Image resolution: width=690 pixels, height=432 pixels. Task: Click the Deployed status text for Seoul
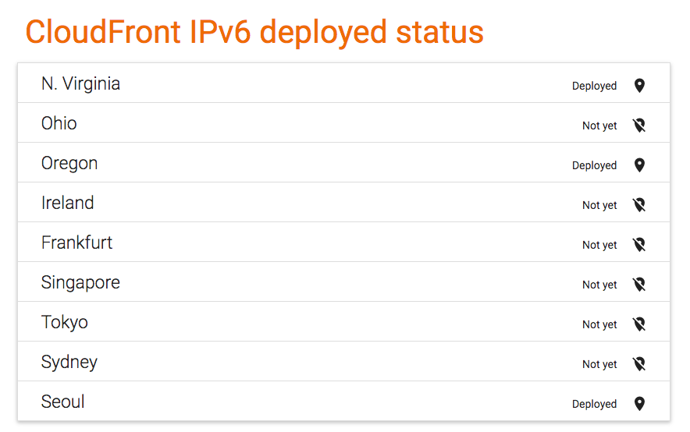tap(594, 404)
